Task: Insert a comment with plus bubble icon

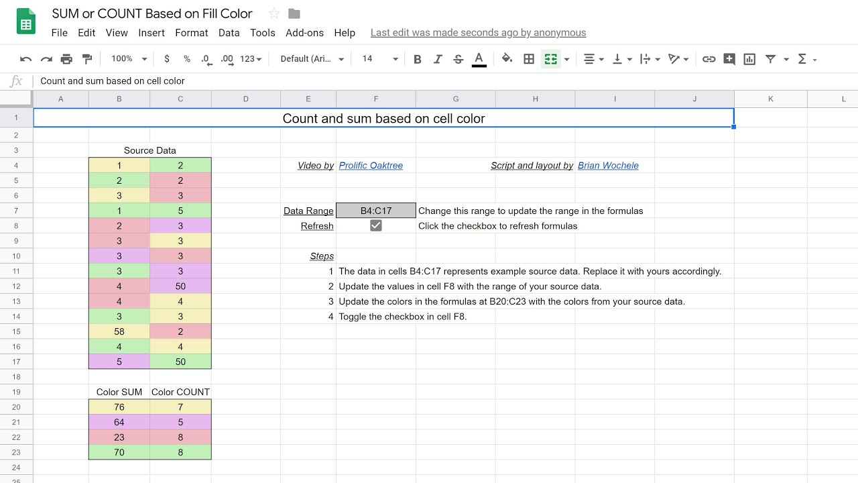Action: pos(729,59)
